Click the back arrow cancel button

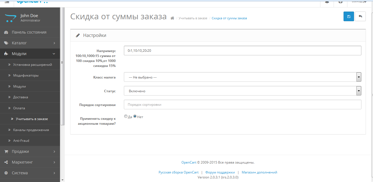(360, 17)
